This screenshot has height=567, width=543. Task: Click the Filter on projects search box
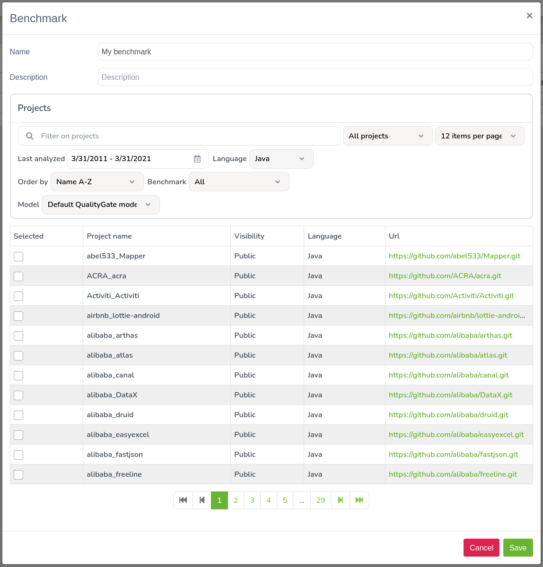coord(179,136)
